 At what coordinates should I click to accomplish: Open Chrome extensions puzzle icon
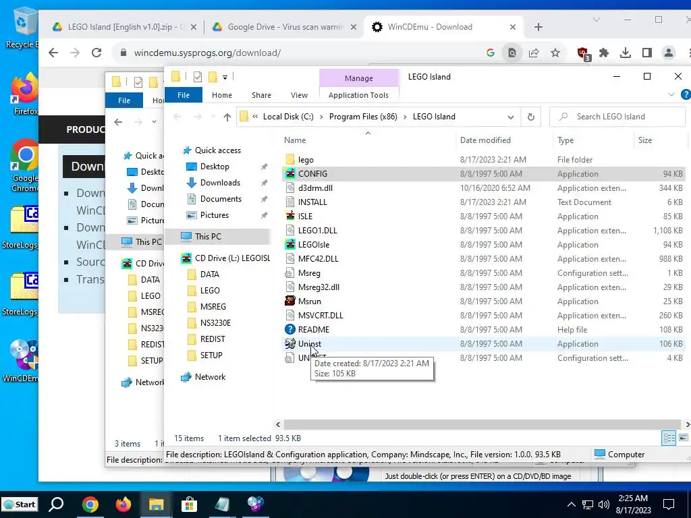(x=604, y=53)
